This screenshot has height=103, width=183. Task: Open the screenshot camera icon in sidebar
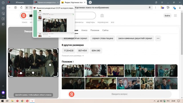pyautogui.click(x=3, y=13)
